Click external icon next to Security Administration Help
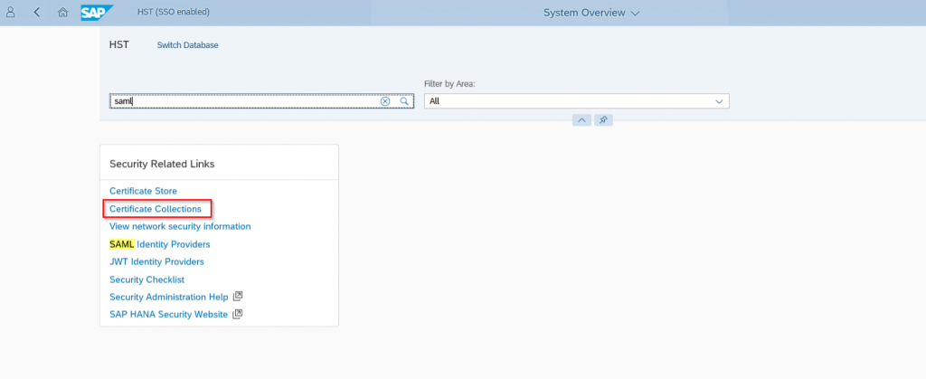Viewport: 926px width, 379px height. [x=238, y=296]
